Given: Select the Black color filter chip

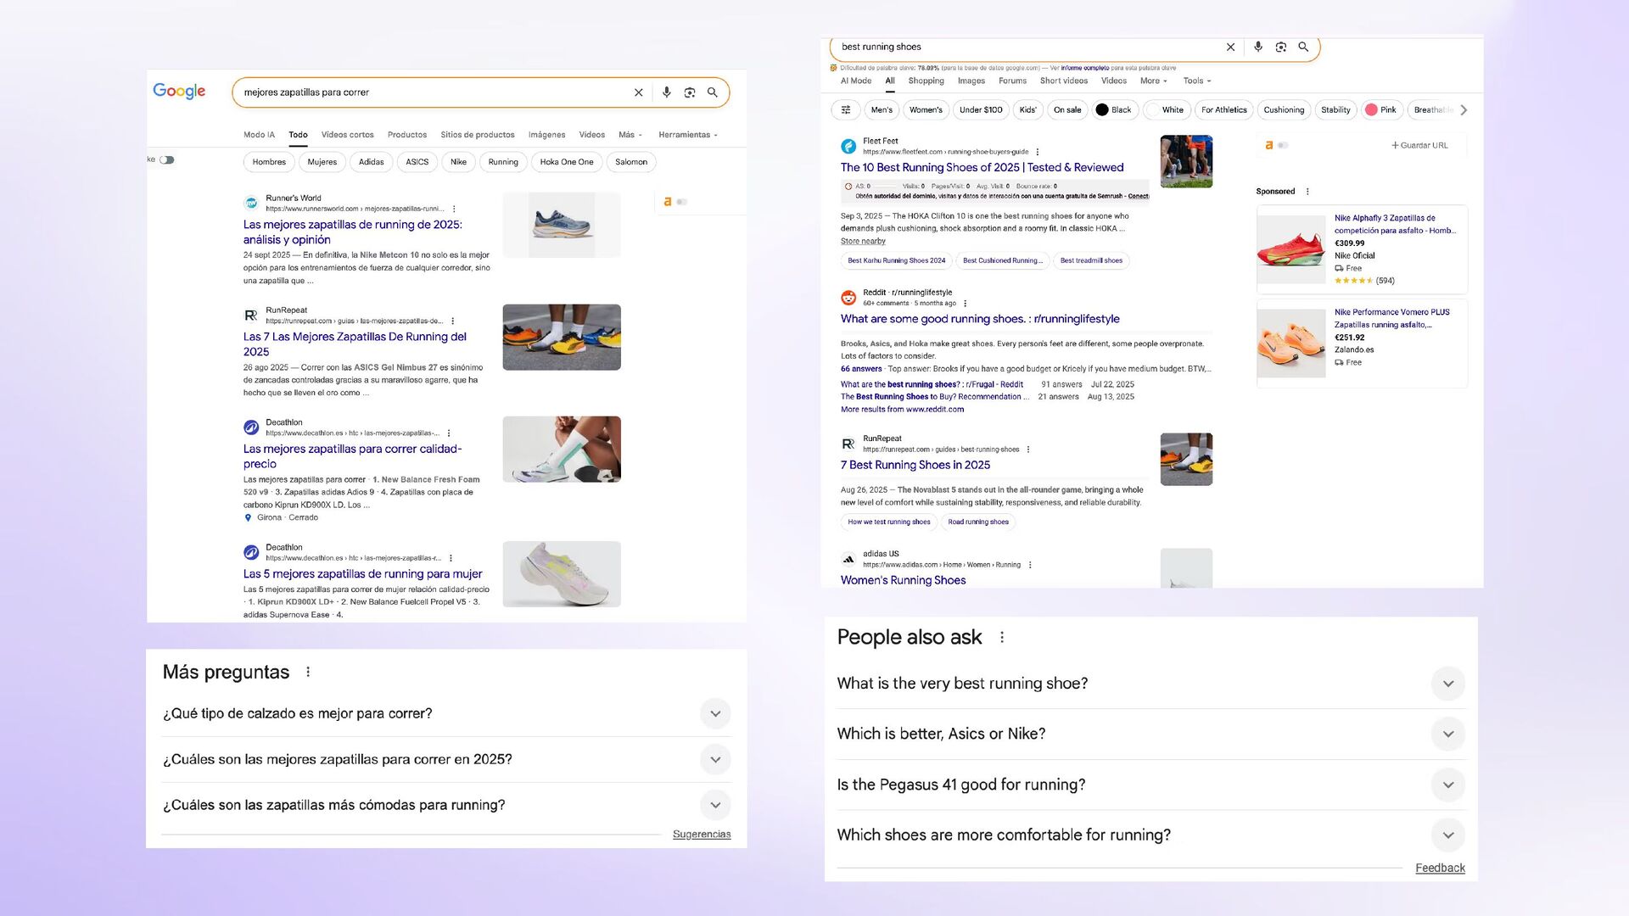Looking at the screenshot, I should coord(1113,110).
